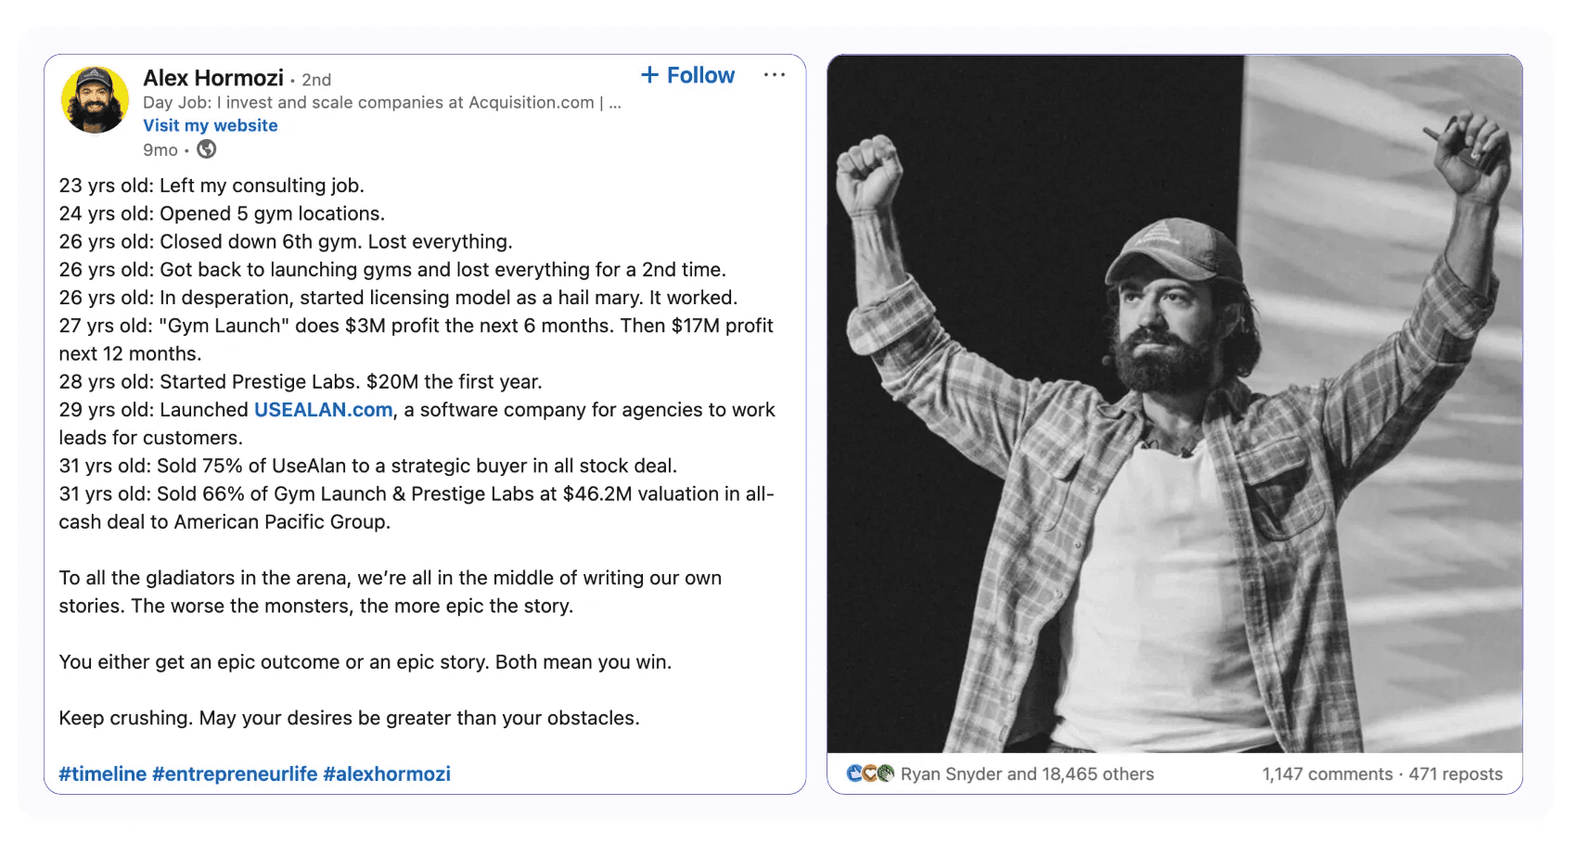The height and width of the screenshot is (844, 1577).
Task: Open the Visit my website link
Action: (211, 125)
